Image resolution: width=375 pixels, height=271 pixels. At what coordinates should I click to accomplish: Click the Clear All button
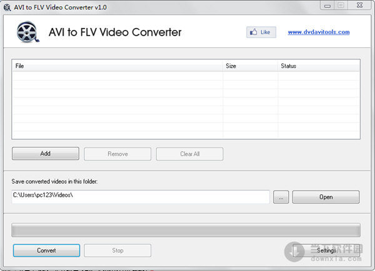(x=189, y=154)
